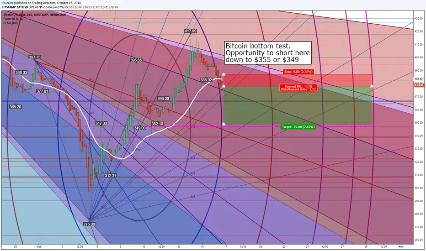Select the Stop: 9.00 (2.38%) label
The image size is (426, 251).
click(x=298, y=72)
